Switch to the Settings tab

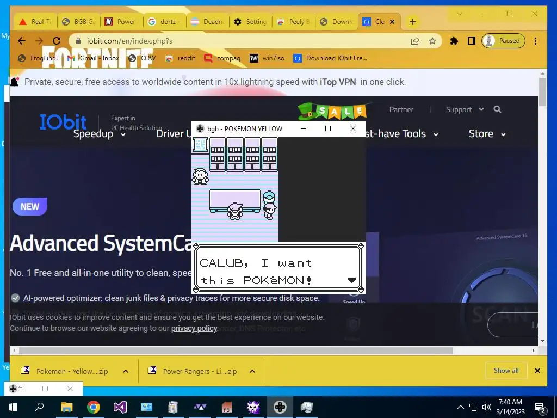[x=250, y=22]
